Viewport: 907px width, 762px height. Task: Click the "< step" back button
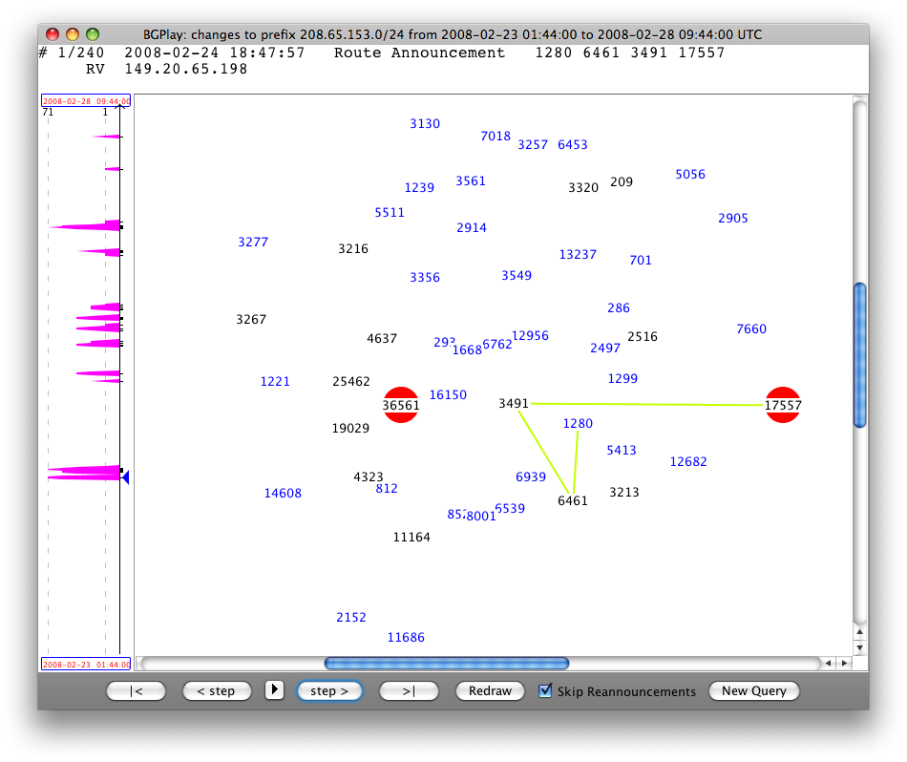coord(217,690)
